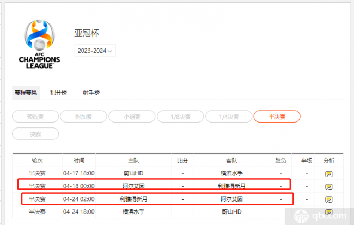Image resolution: width=354 pixels, height=225 pixels.
Task: Open analysis icon for 利雅得新月 vs 阿尔艾因
Action: point(328,199)
